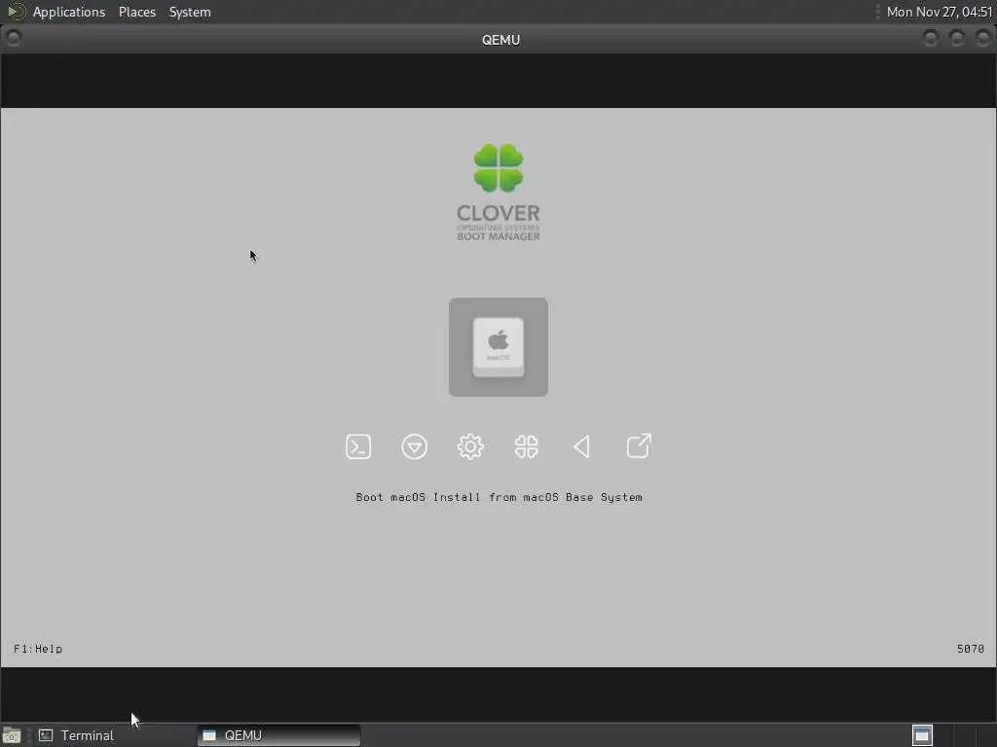Maximize the QEMU window
This screenshot has width=997, height=747.
coord(957,38)
